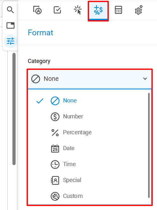Click the category list scrollbar
The height and width of the screenshot is (210, 157).
coord(149,145)
